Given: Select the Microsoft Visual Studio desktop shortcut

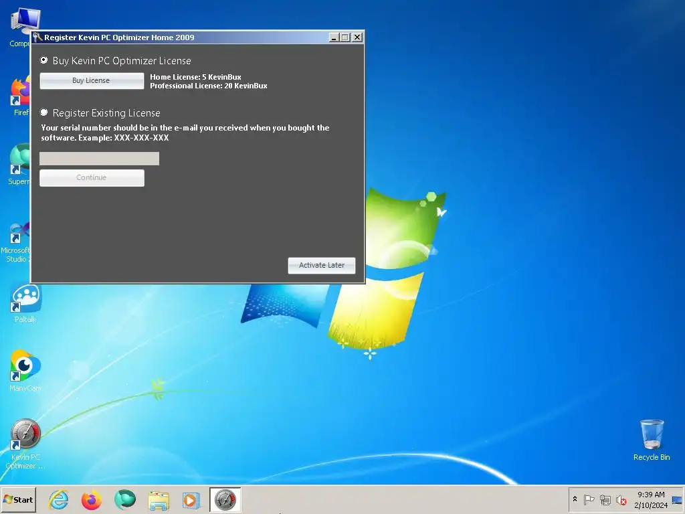Looking at the screenshot, I should [16, 242].
